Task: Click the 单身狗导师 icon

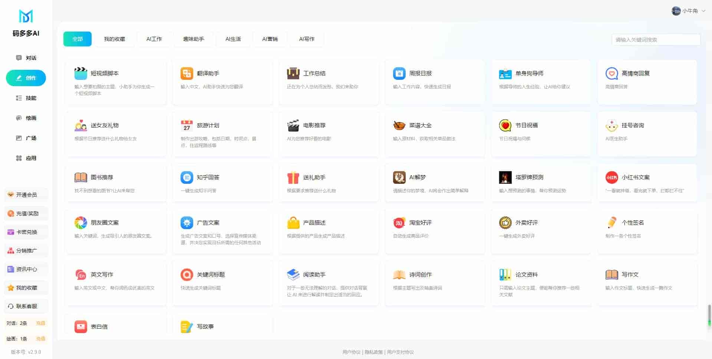Action: 505,73
